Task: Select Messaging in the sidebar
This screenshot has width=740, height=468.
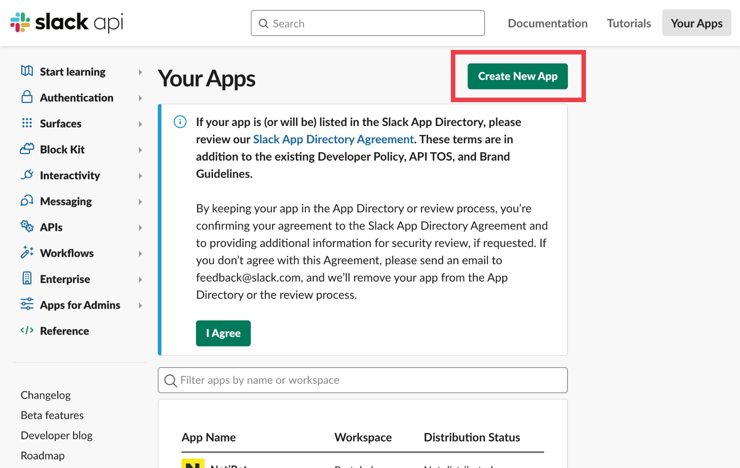Action: [x=66, y=202]
